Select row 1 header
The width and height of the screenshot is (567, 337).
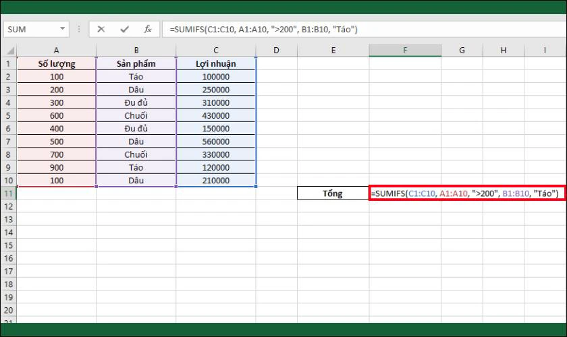tap(8, 64)
